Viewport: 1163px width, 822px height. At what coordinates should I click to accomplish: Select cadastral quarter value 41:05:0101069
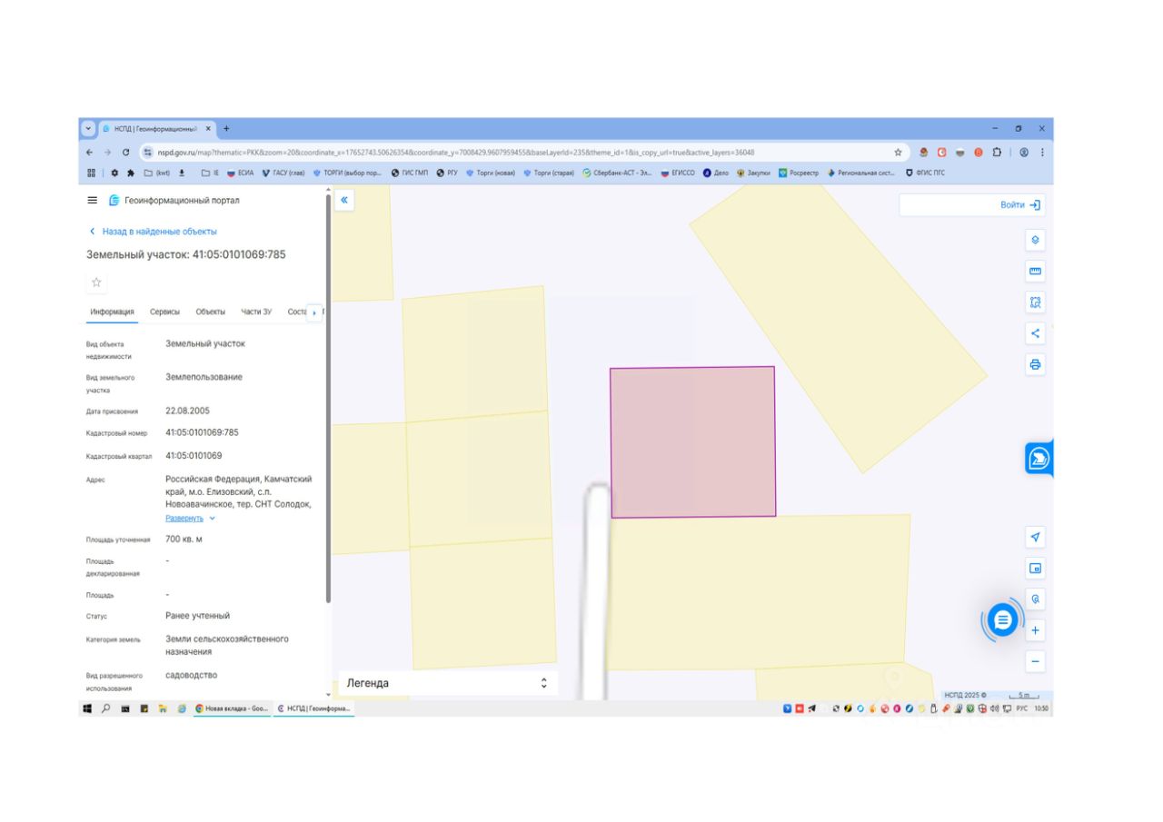194,456
